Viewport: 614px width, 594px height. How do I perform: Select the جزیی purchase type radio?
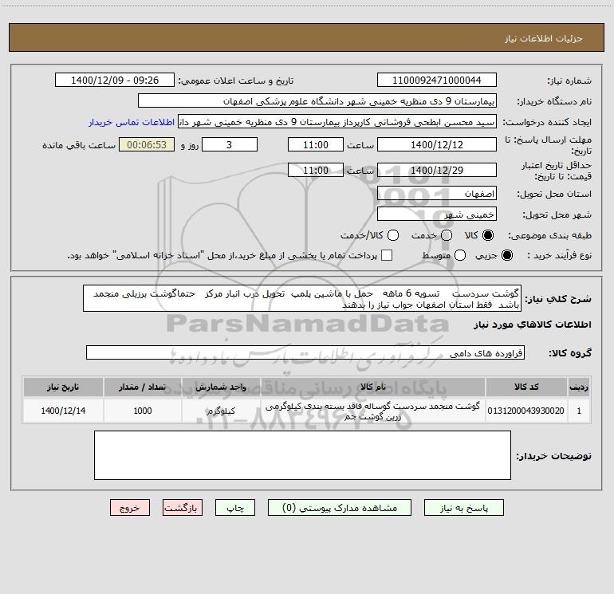coord(506,255)
